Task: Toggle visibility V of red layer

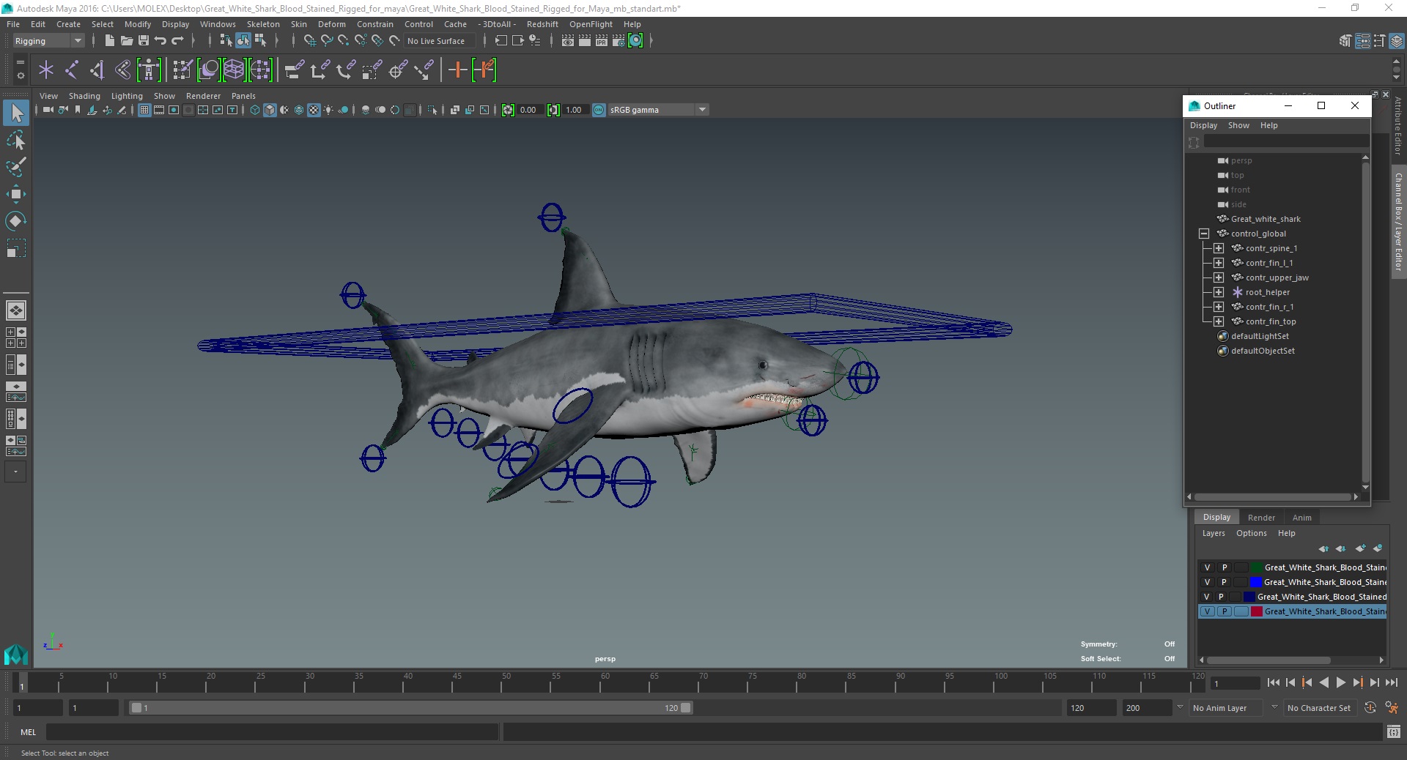Action: click(x=1207, y=611)
